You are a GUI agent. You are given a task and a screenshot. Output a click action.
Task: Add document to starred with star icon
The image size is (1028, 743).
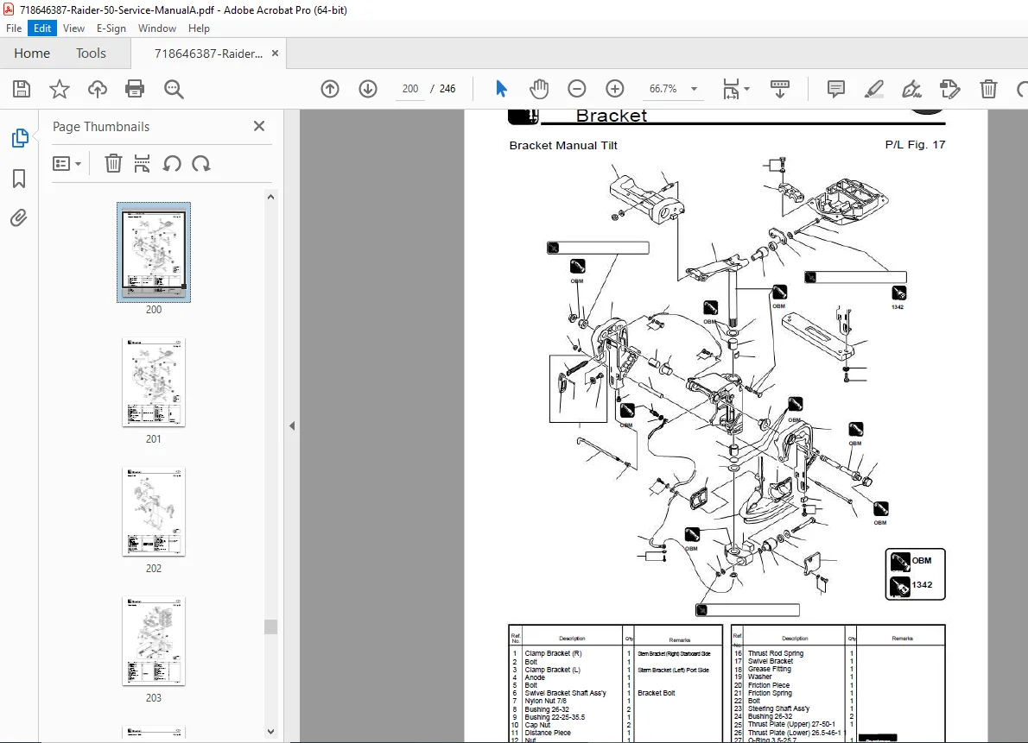tap(60, 88)
